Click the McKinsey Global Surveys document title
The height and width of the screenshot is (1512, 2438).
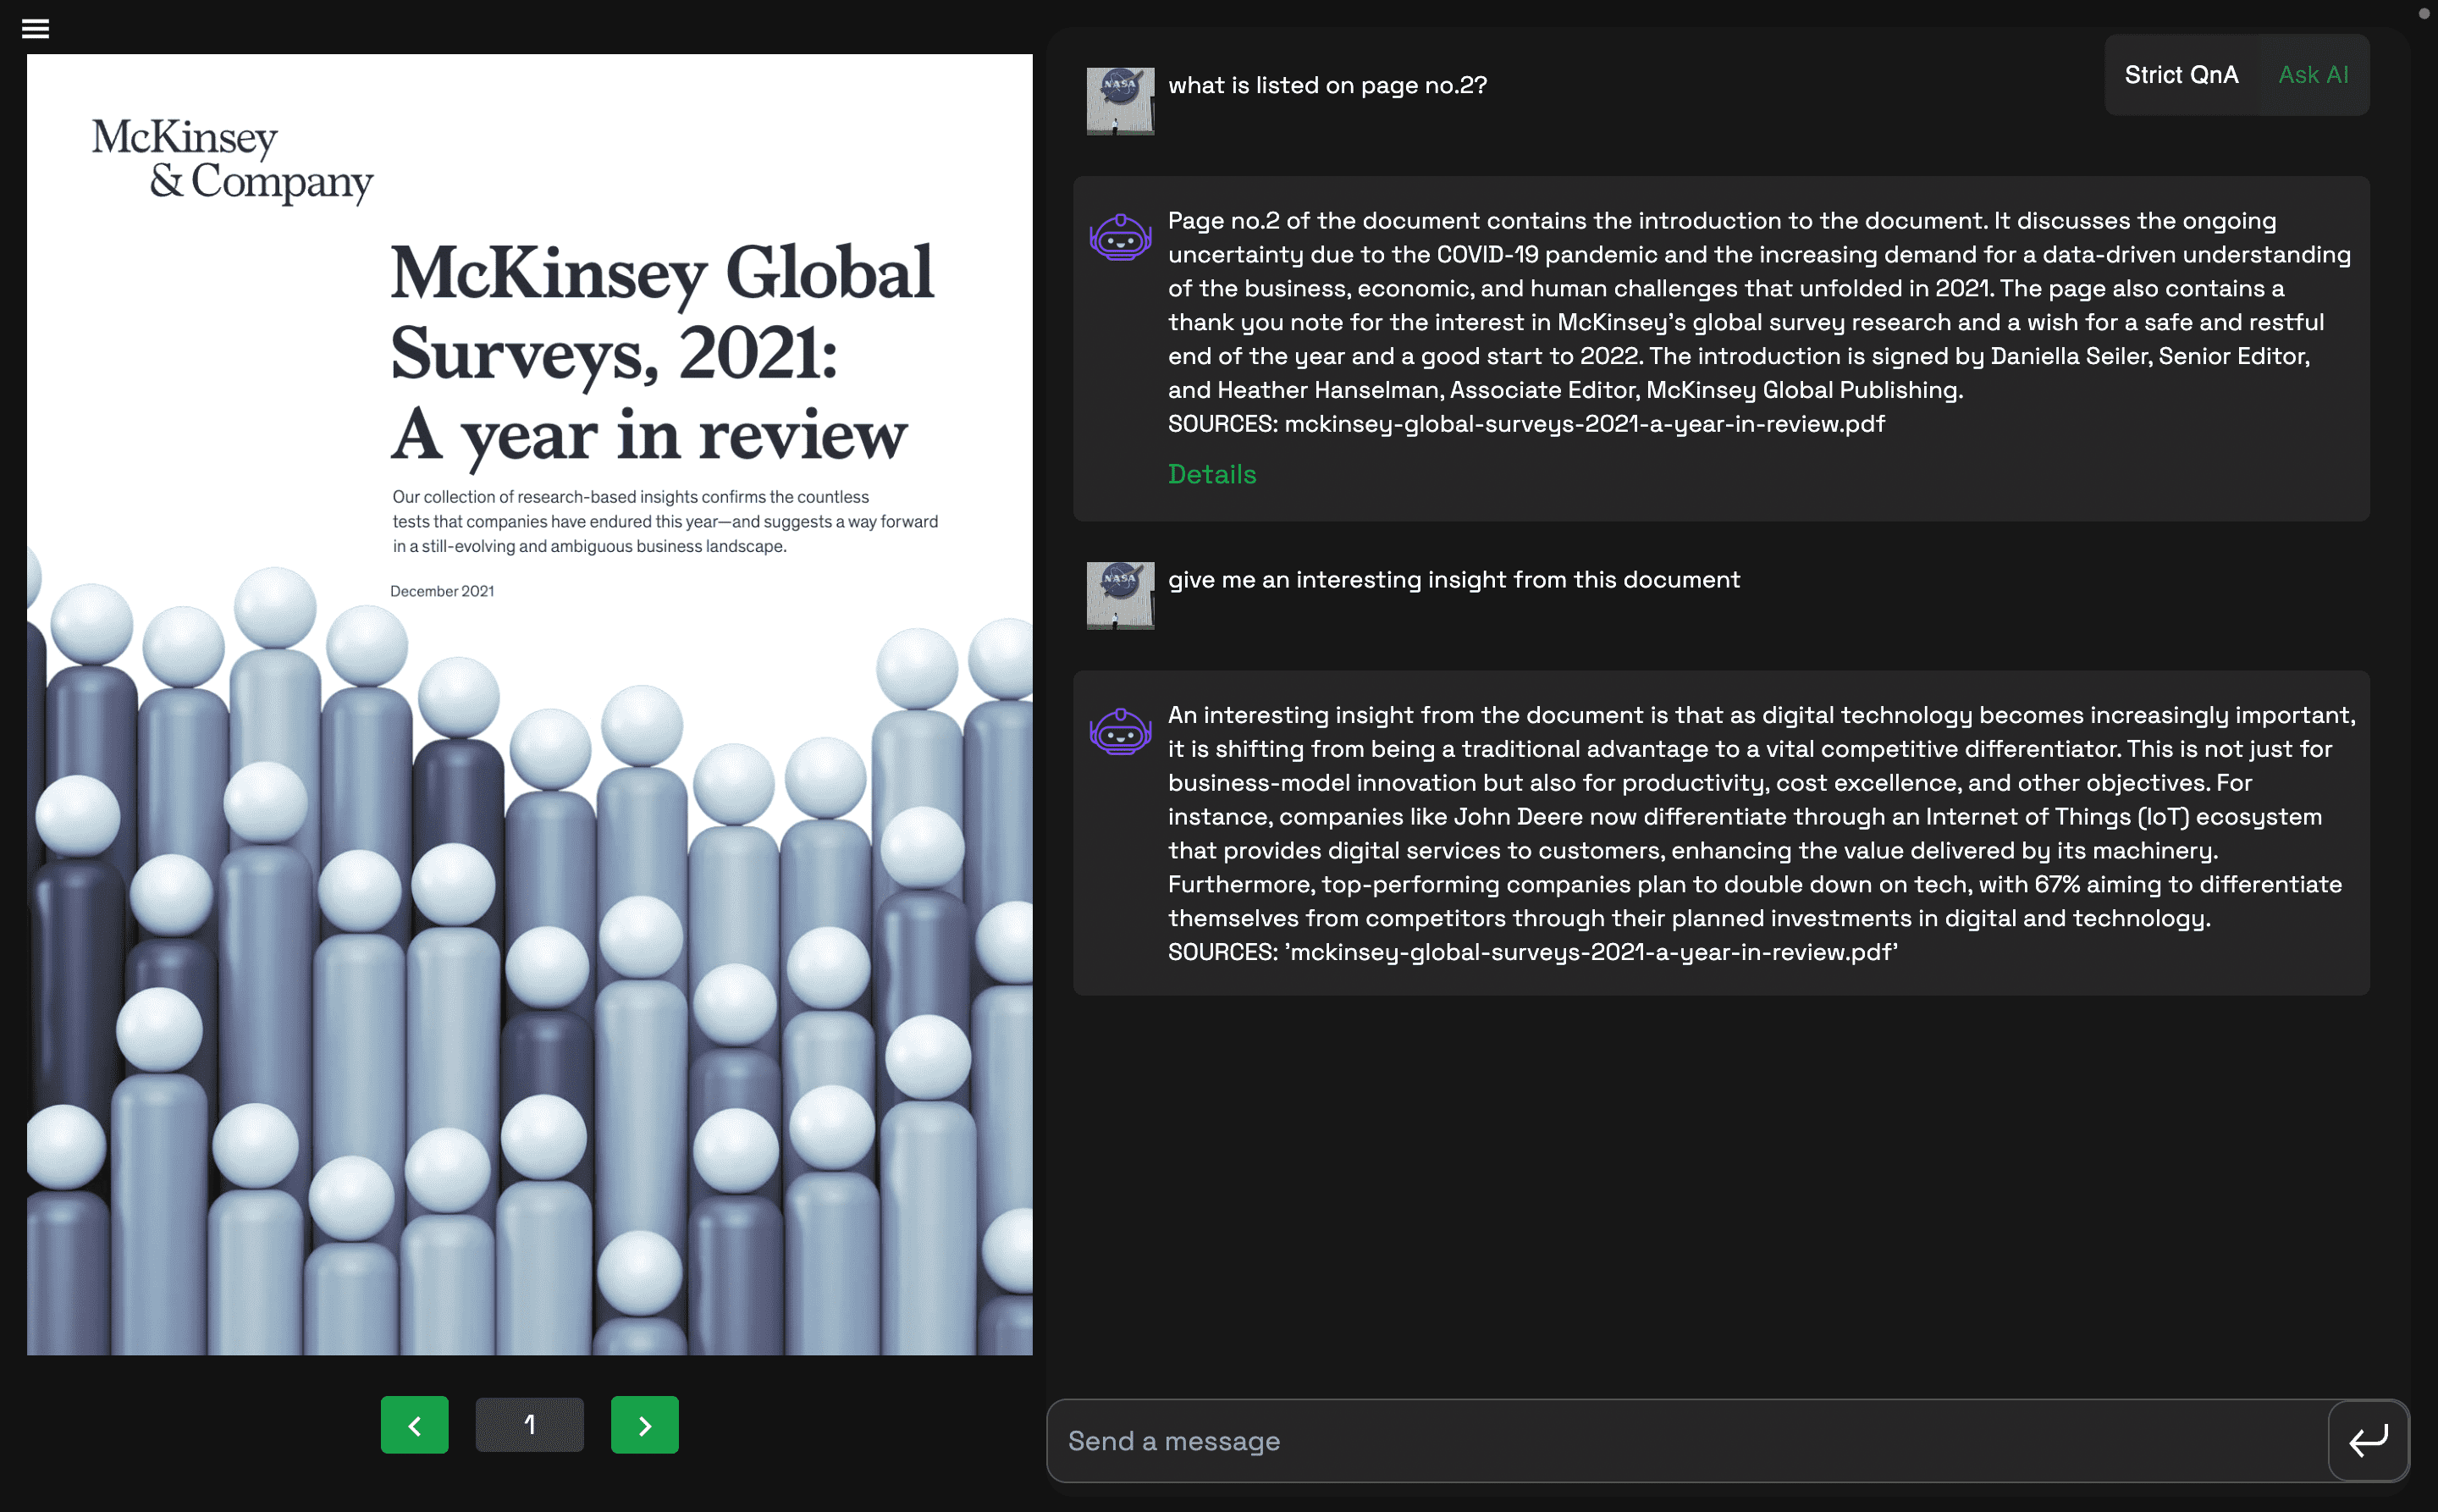coord(660,353)
